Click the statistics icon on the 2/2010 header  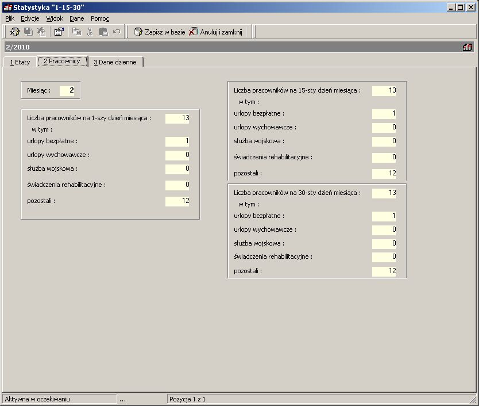click(x=468, y=47)
